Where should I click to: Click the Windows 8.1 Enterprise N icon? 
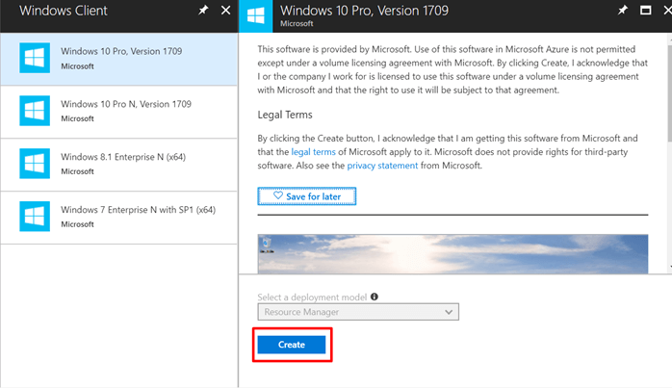tap(36, 164)
